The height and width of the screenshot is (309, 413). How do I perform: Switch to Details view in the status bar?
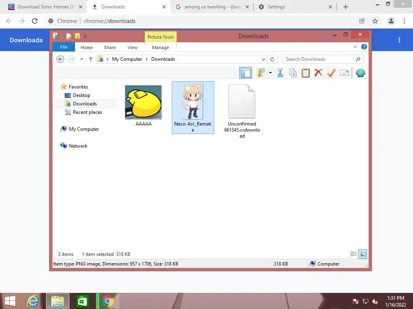click(353, 254)
